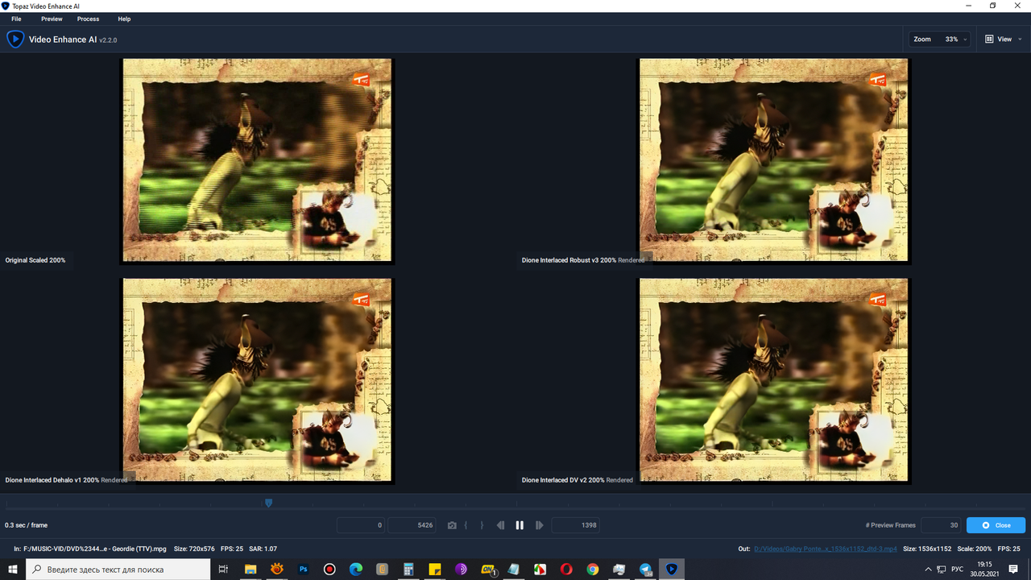The height and width of the screenshot is (580, 1031).
Task: Open the Zoom 33% dropdown
Action: 939,39
